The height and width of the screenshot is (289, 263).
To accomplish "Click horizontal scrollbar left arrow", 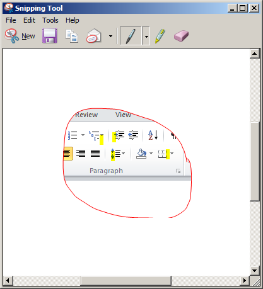I will (8, 281).
